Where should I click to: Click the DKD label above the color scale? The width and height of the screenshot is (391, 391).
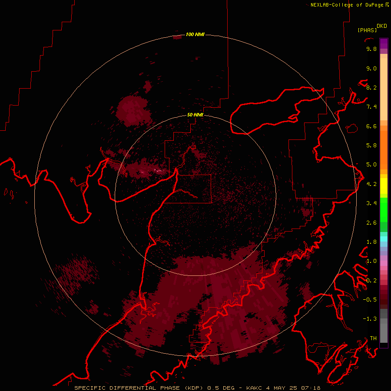pyautogui.click(x=382, y=26)
